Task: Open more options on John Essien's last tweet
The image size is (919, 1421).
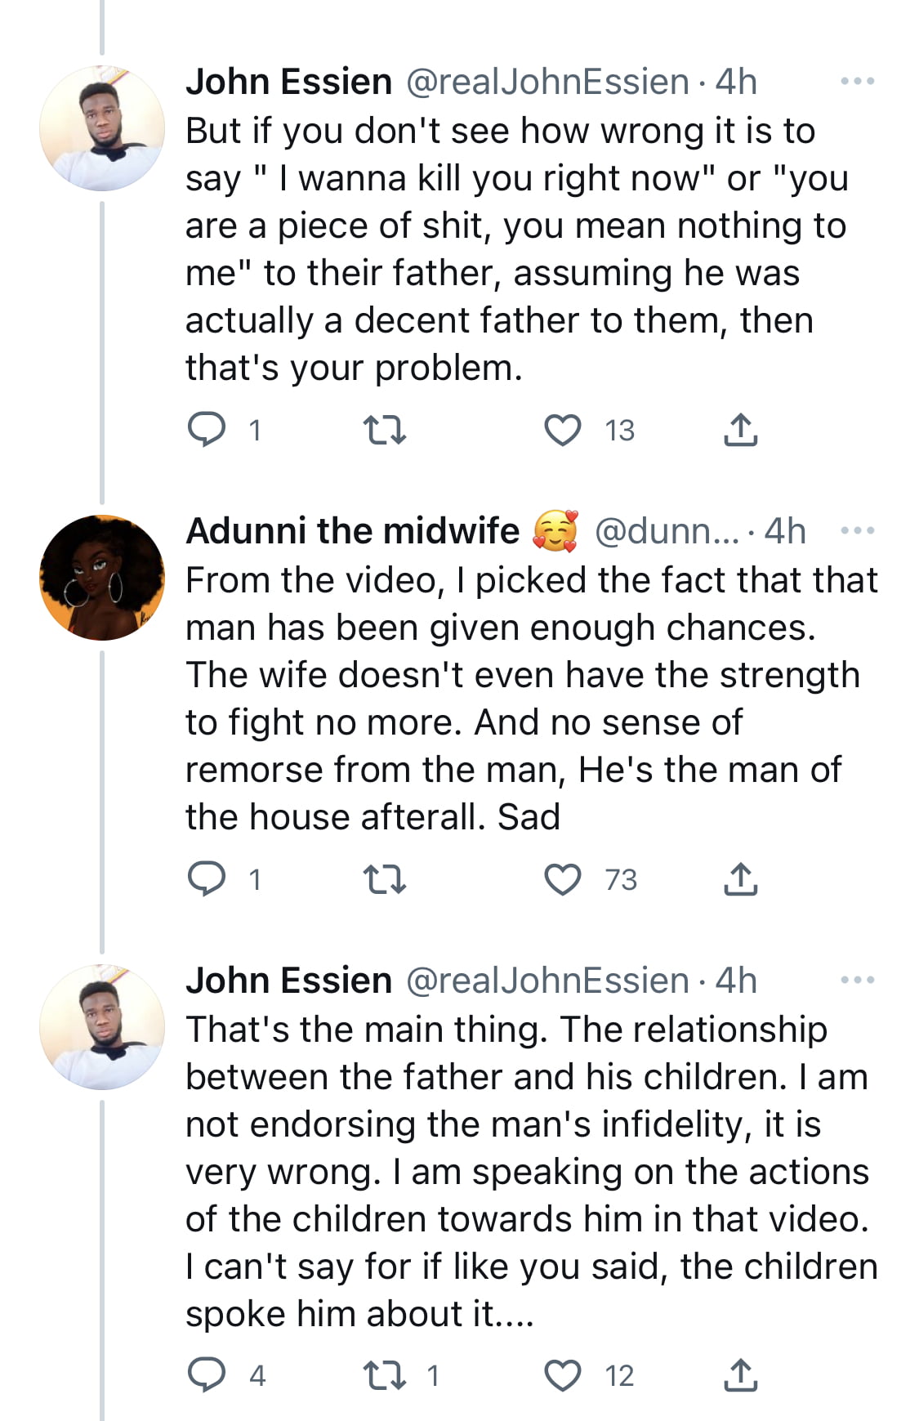Action: coord(857,980)
